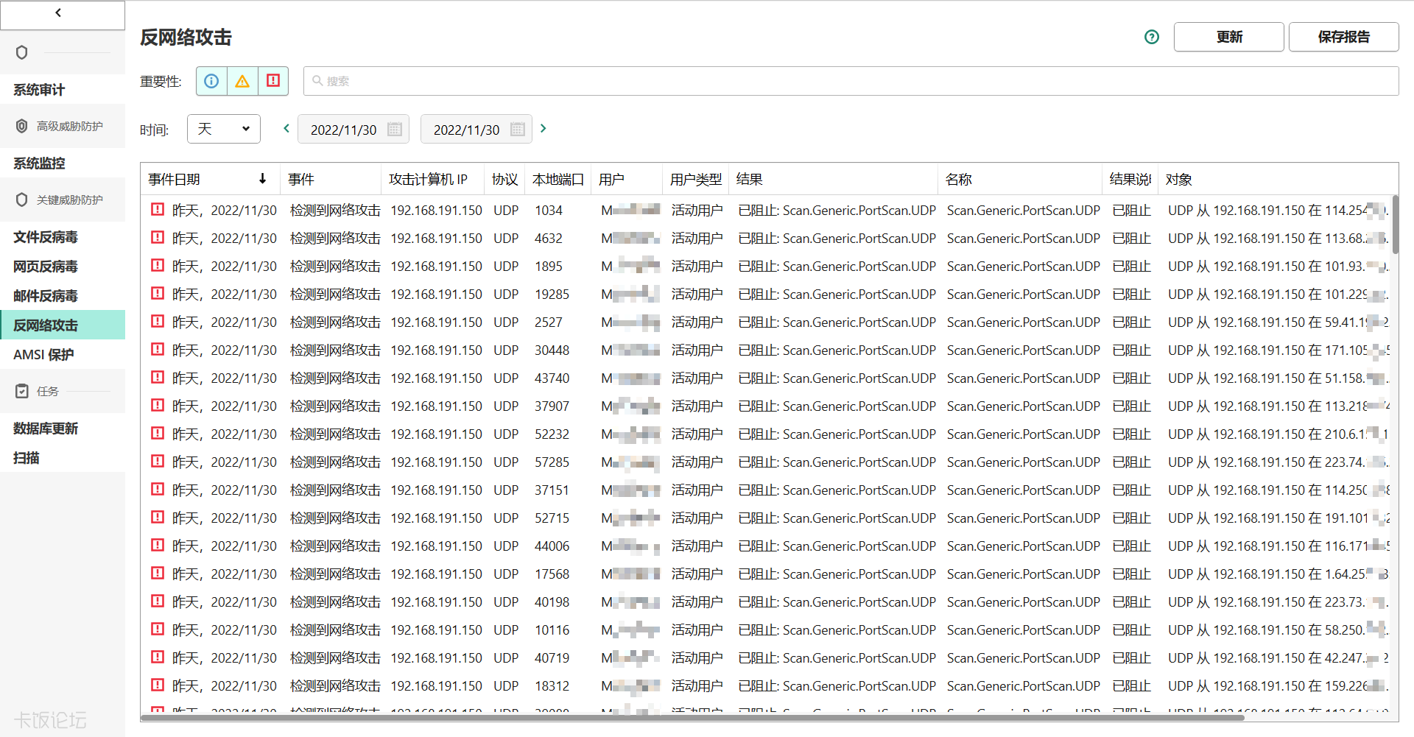The height and width of the screenshot is (737, 1414).
Task: Select local port cell 40198
Action: point(552,602)
